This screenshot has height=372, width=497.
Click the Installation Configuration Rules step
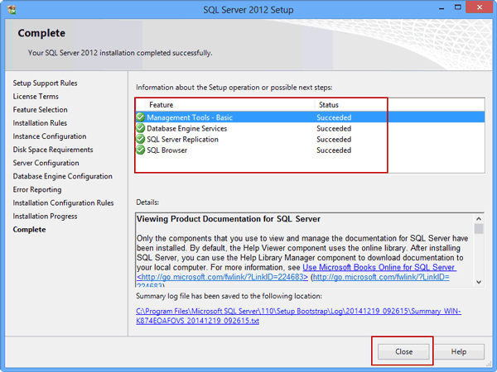63,203
